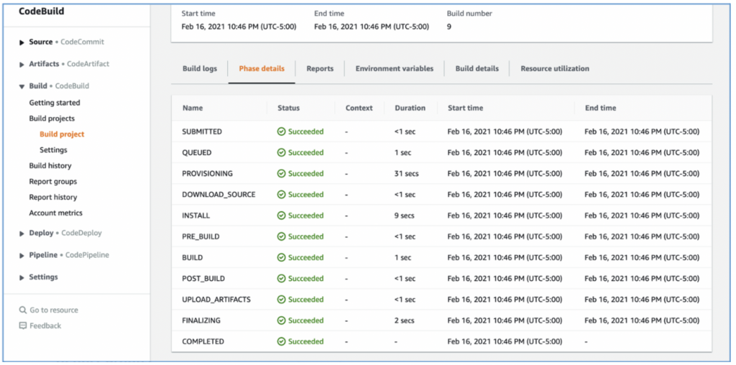Open Report groups in the sidebar
The width and height of the screenshot is (736, 365).
[53, 182]
